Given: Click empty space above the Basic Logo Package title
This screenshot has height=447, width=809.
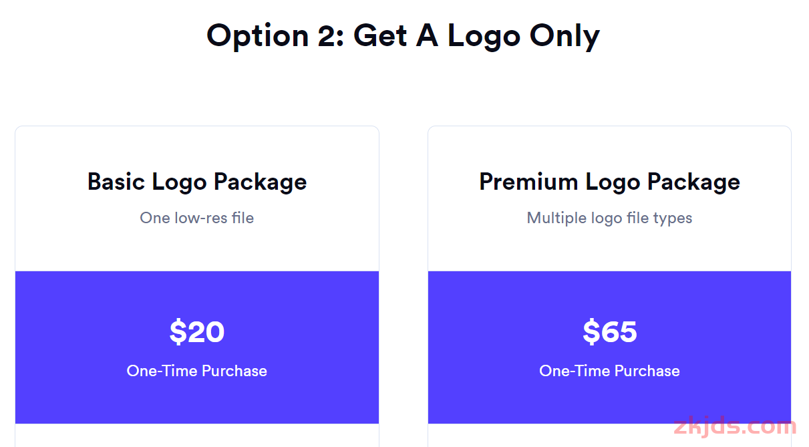Looking at the screenshot, I should coord(197,147).
